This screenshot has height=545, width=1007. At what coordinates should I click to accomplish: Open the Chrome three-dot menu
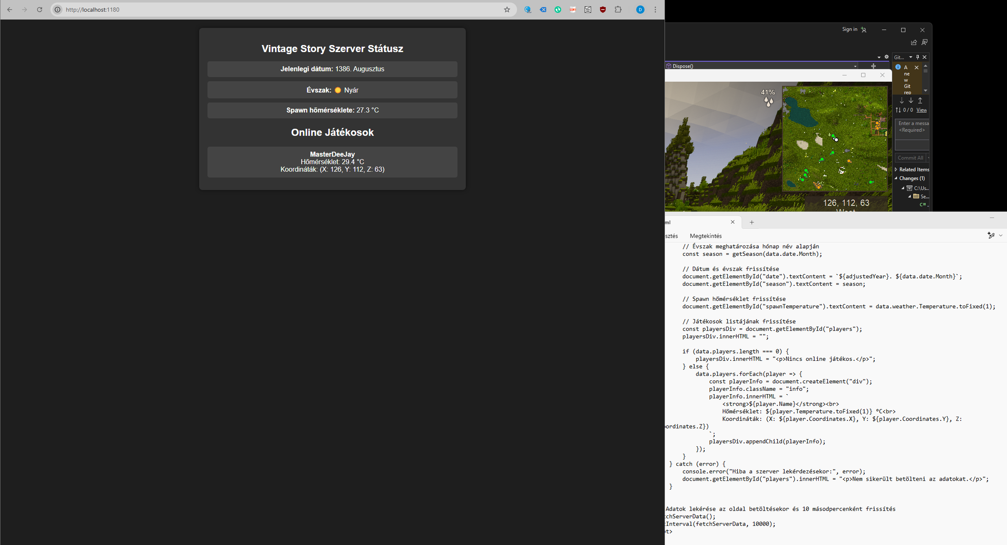(x=655, y=10)
